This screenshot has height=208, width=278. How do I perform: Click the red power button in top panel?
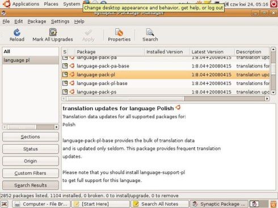(x=273, y=4)
